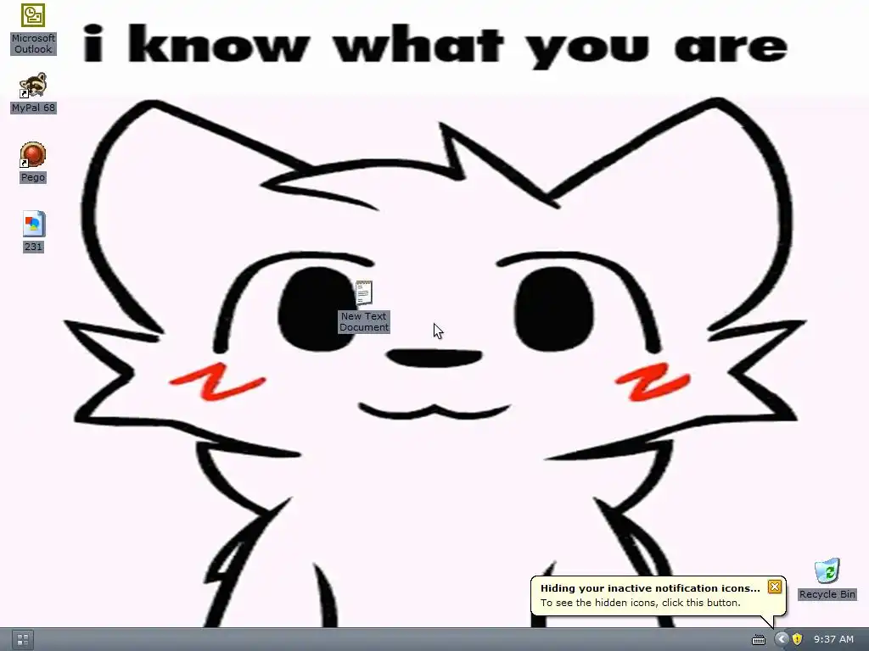Viewport: 869px width, 651px height.
Task: Close the notification icons balloon tip
Action: tap(774, 587)
